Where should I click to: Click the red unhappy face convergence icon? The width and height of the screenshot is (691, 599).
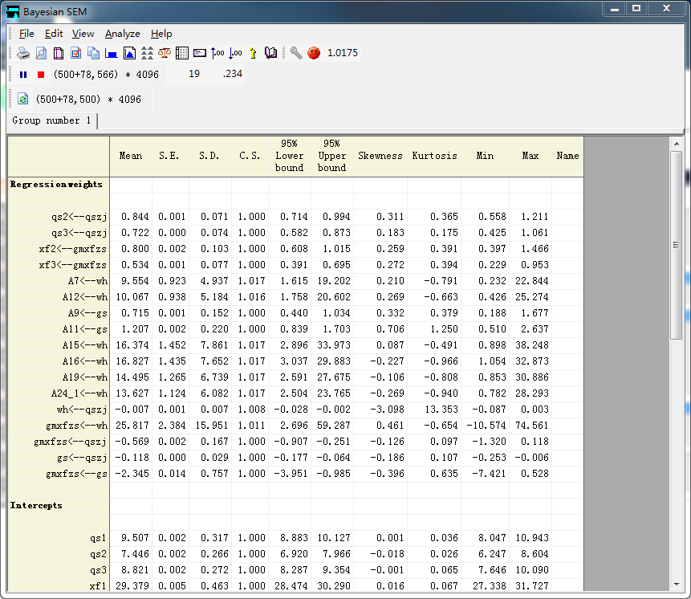click(x=314, y=53)
